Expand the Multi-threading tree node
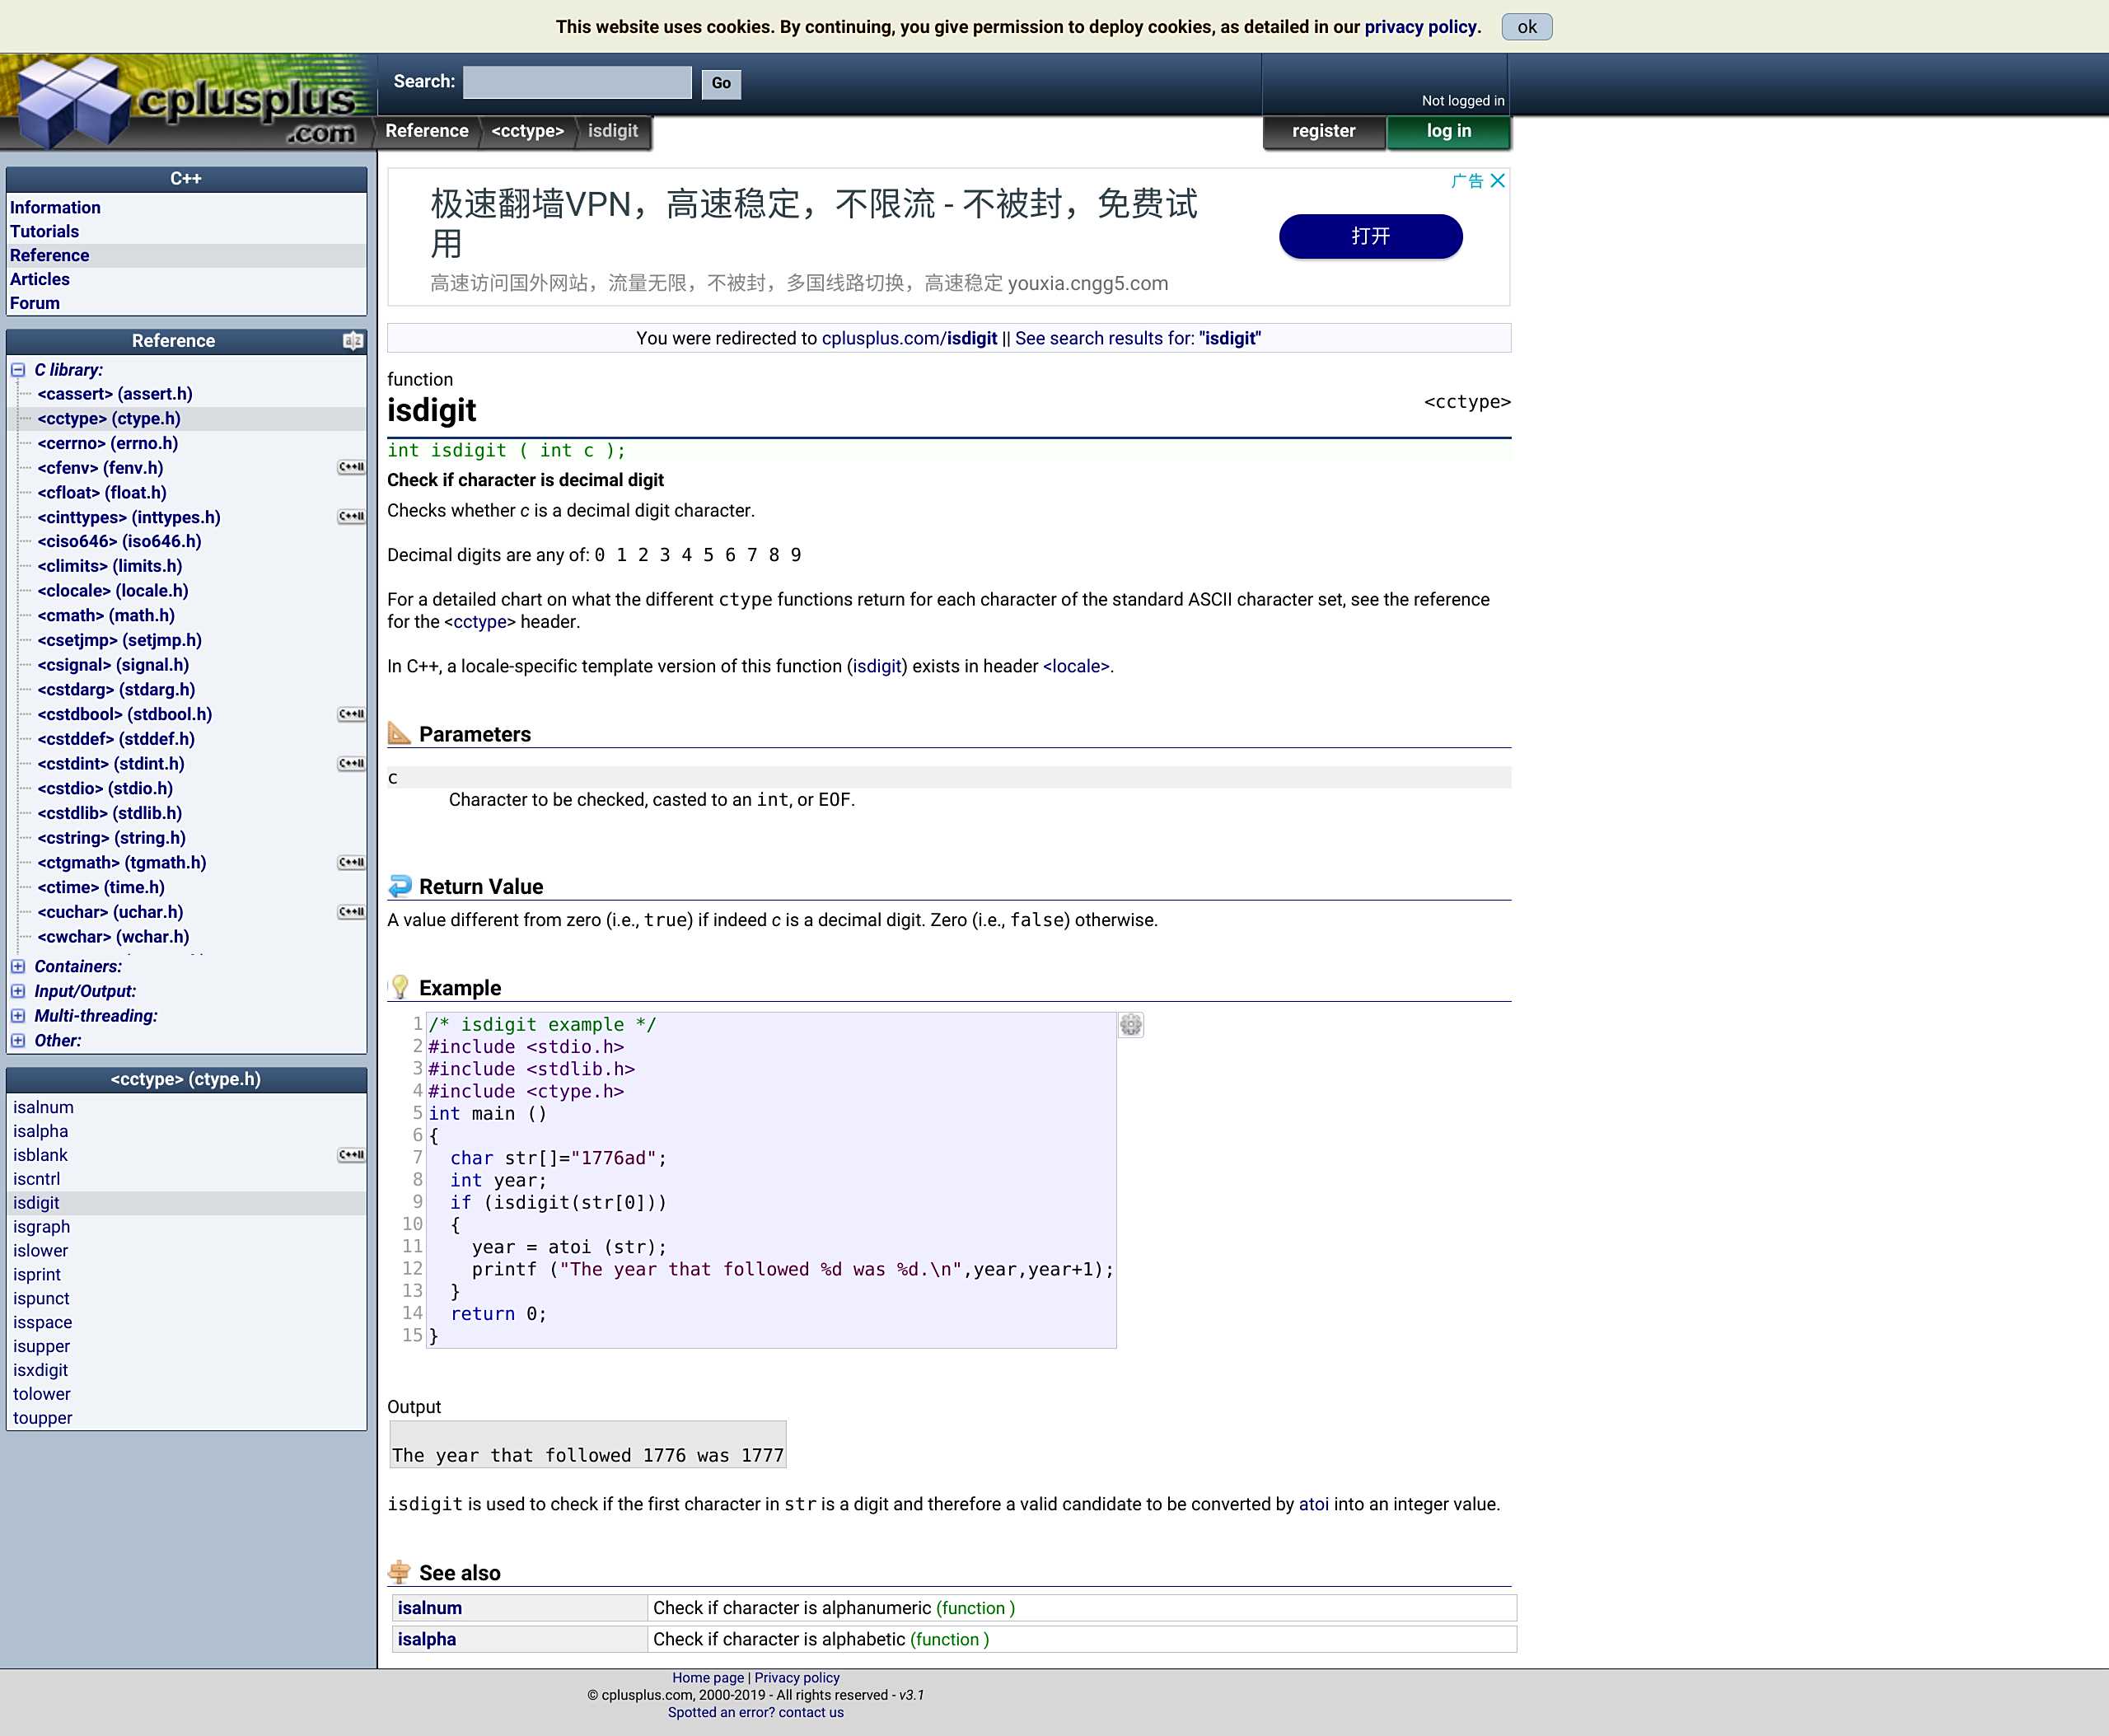The height and width of the screenshot is (1736, 2109). point(18,1016)
